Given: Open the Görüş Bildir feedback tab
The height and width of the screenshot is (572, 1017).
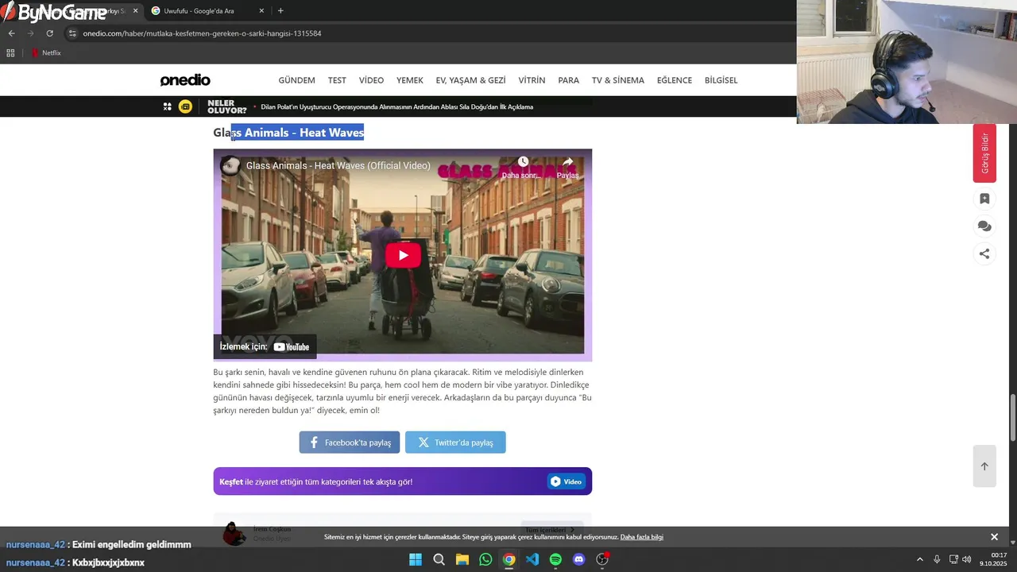Looking at the screenshot, I should click(x=984, y=153).
